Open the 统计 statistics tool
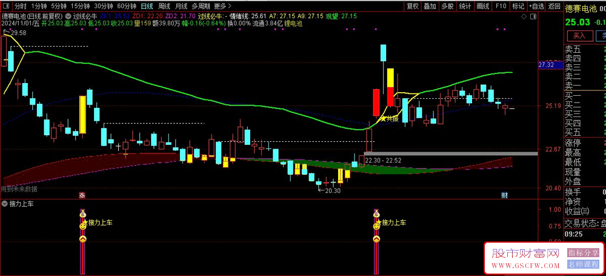The height and width of the screenshot is (276, 606). pyautogui.click(x=465, y=6)
